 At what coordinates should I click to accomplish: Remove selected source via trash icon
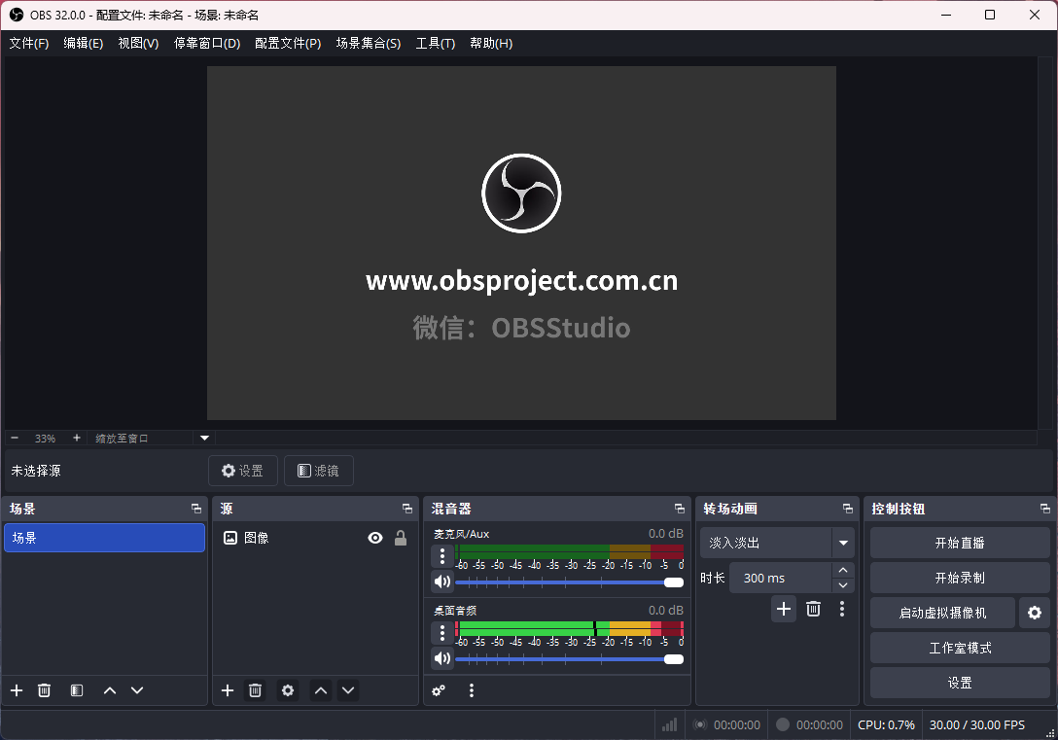pos(255,690)
